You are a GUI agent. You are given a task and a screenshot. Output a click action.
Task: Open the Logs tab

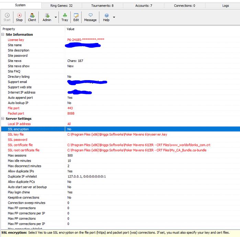tap(226, 6)
